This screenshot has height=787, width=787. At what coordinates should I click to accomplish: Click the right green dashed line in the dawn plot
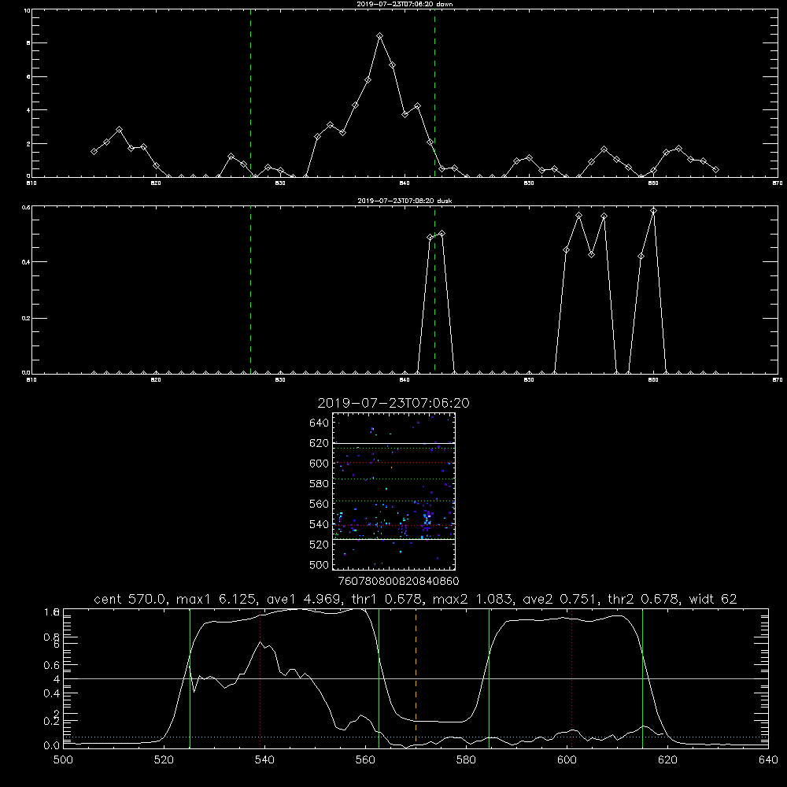(435, 94)
